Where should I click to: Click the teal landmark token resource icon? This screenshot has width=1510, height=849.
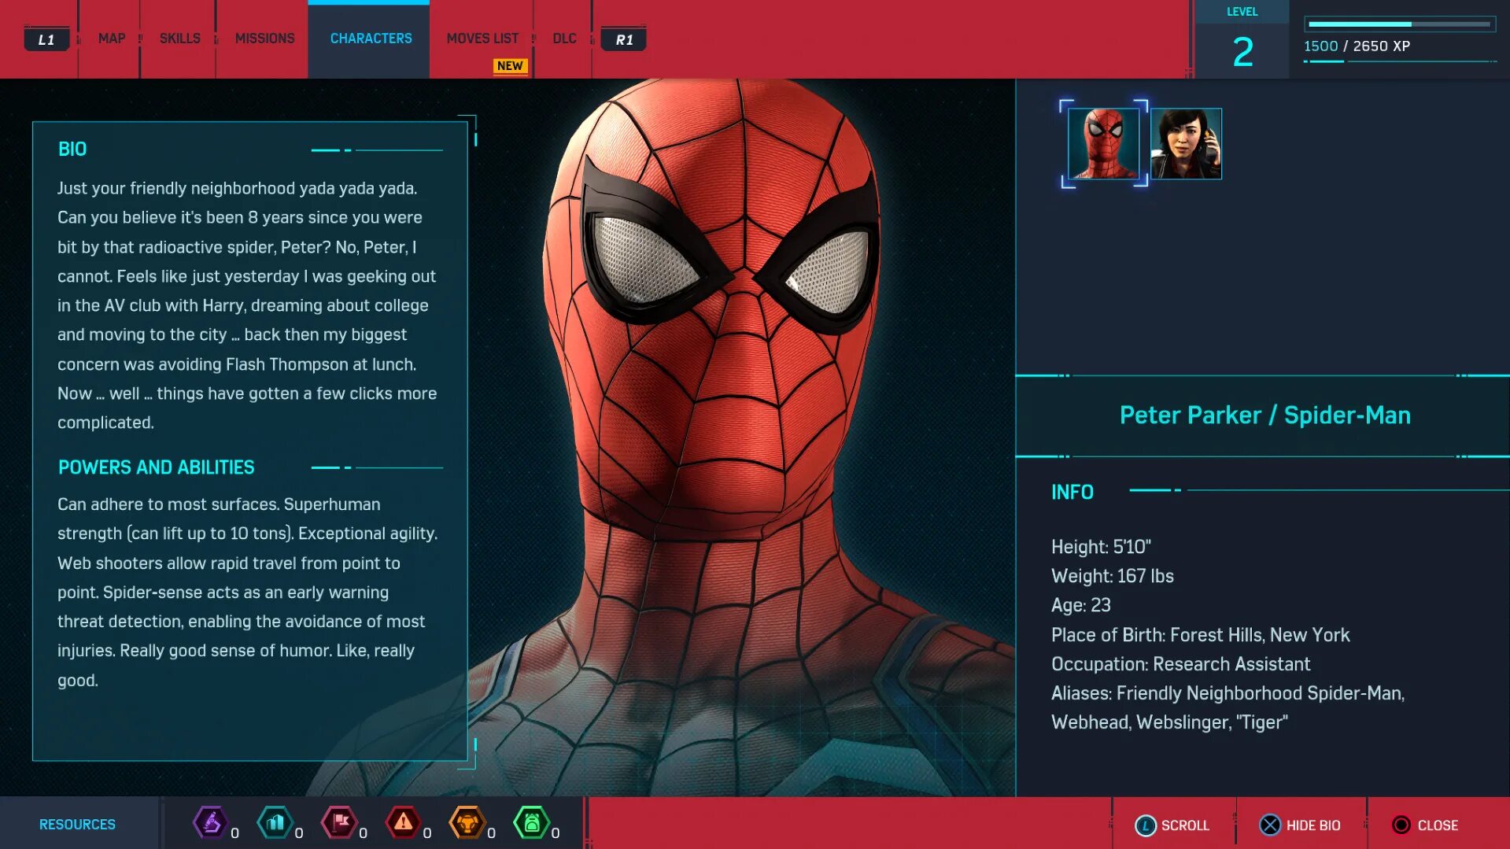tap(275, 823)
